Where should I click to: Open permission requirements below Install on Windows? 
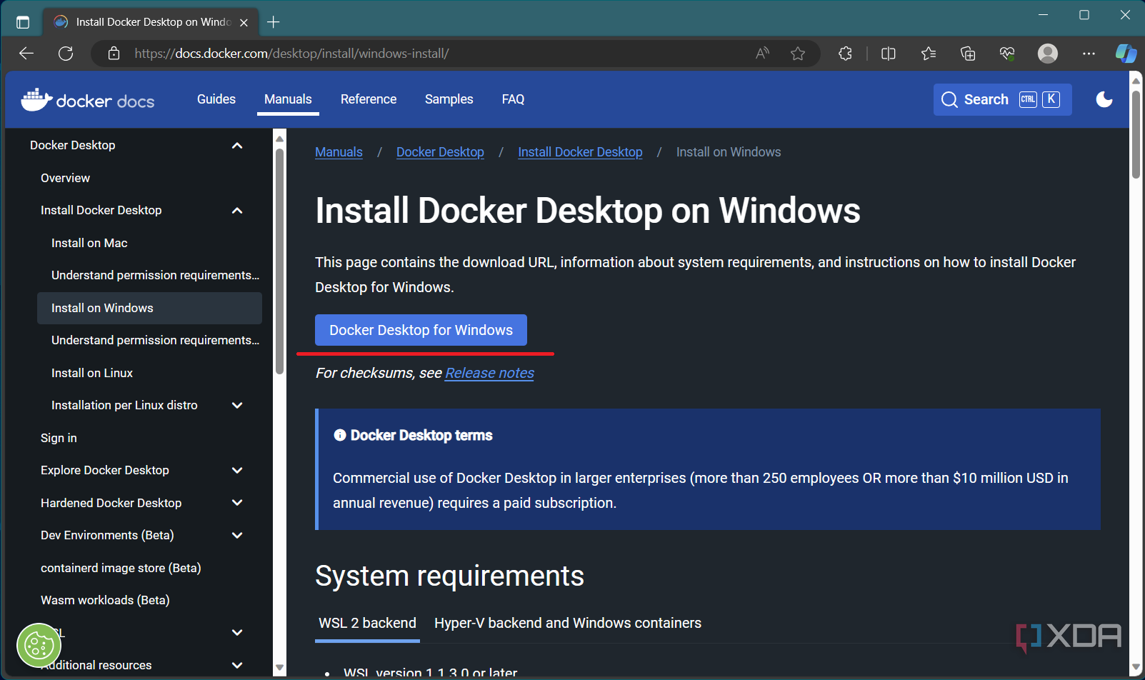click(x=155, y=340)
